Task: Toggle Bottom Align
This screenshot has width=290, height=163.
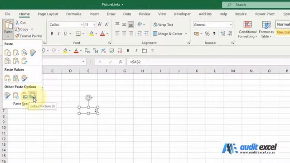Action: [131, 24]
